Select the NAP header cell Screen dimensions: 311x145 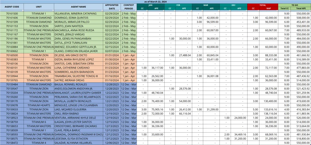(268, 8)
